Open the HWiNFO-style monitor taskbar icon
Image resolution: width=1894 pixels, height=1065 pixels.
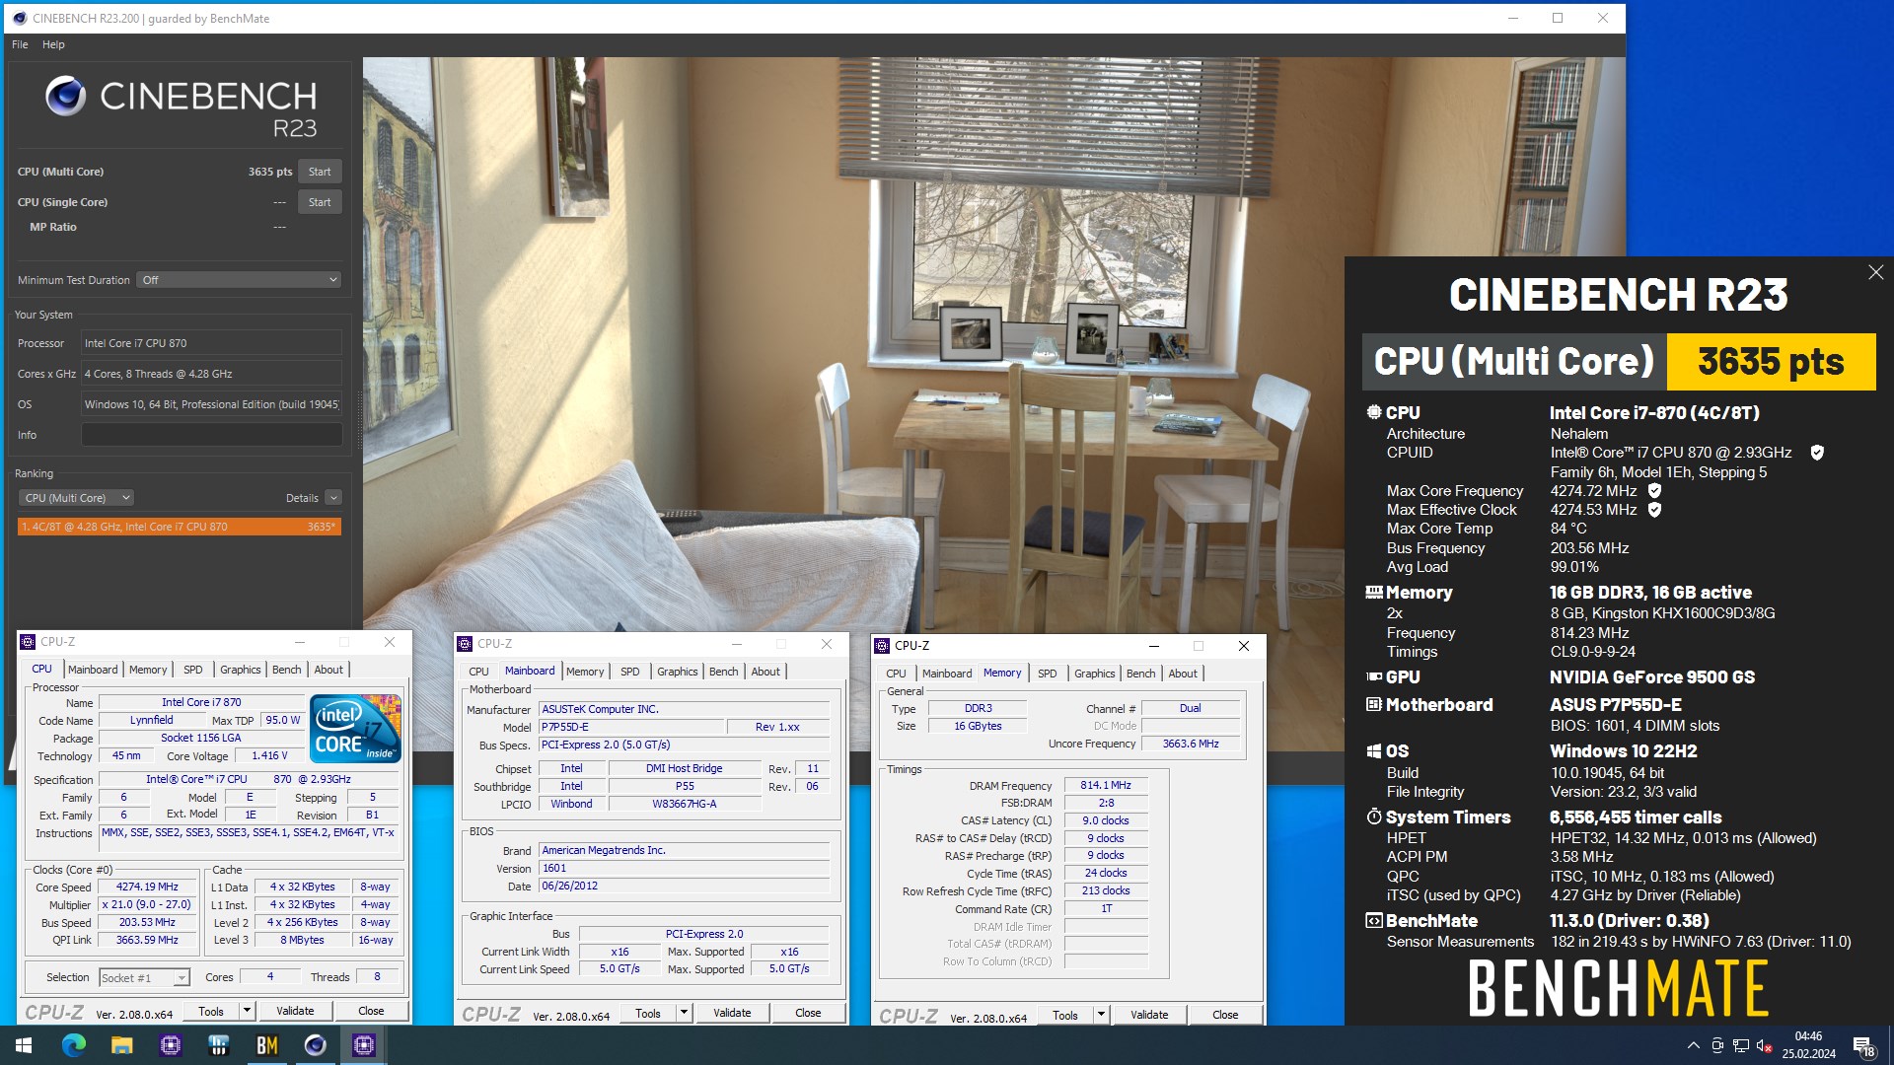click(218, 1045)
